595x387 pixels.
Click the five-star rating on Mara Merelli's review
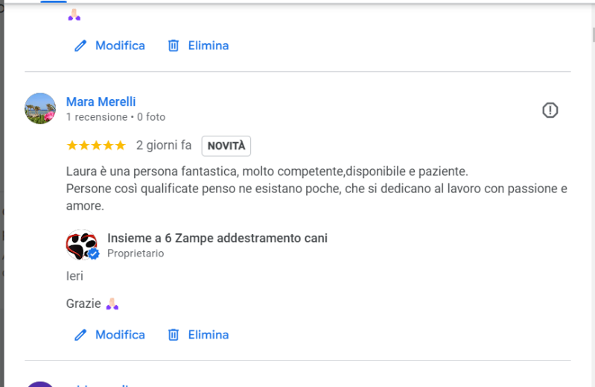point(95,145)
